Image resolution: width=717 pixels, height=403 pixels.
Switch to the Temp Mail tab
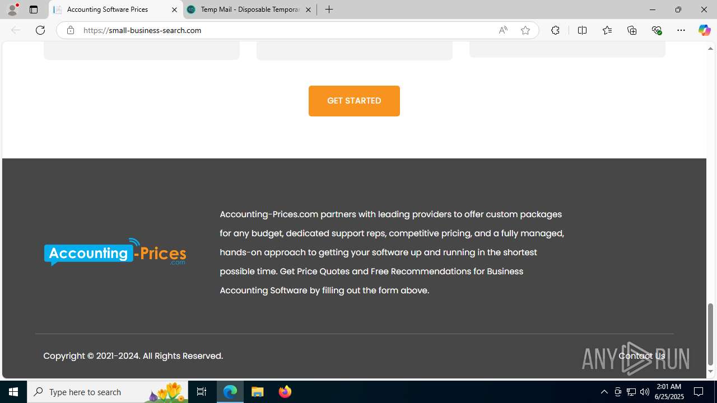click(250, 10)
